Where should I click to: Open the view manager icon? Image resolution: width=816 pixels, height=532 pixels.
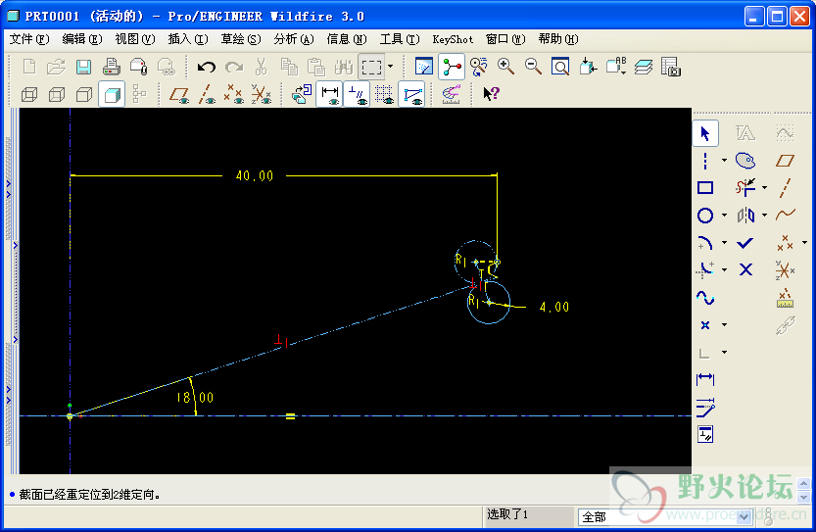(x=671, y=68)
